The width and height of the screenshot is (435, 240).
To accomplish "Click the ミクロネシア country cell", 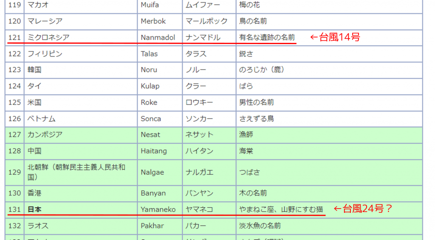I will [48, 37].
